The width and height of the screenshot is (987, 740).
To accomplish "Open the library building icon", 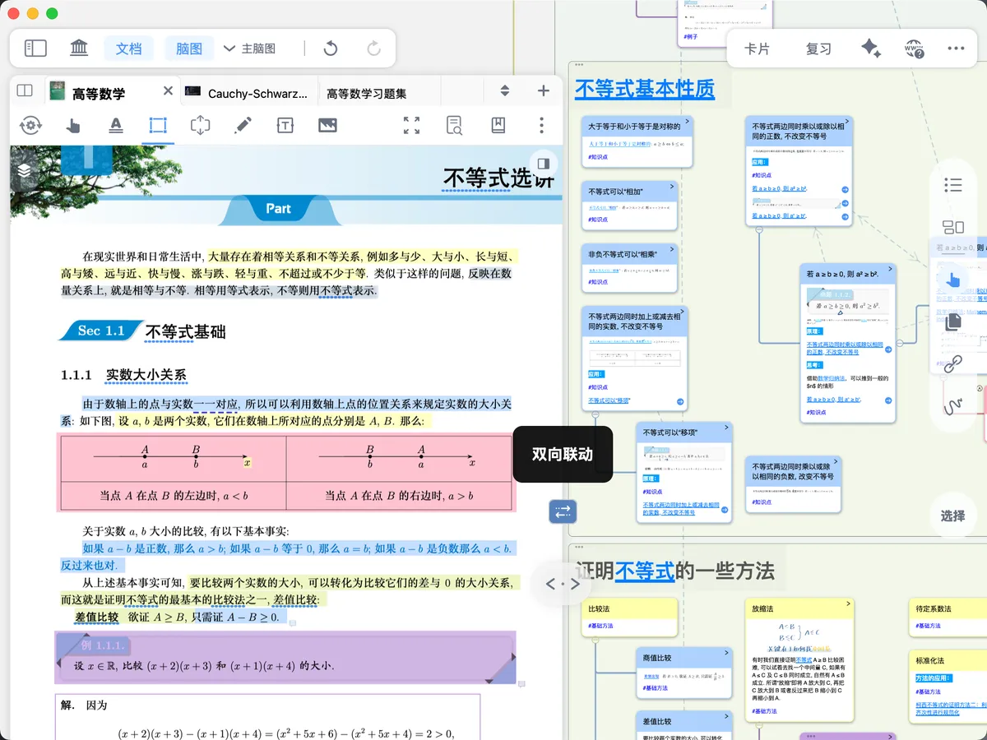I will (x=79, y=49).
